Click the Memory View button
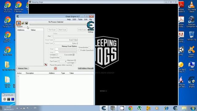Image resolution: width=197 pixels, height=111 pixels. coord(23,68)
